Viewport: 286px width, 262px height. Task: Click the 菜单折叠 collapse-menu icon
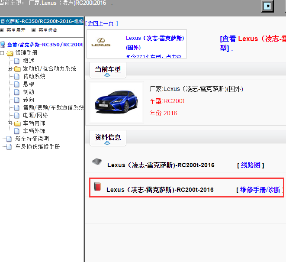tap(33, 29)
